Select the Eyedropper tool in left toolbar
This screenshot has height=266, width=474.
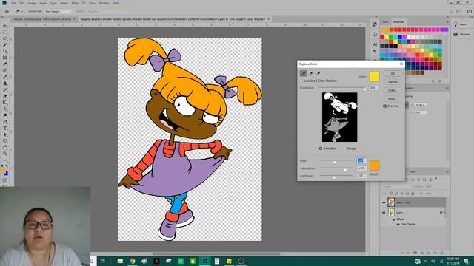tap(5, 64)
